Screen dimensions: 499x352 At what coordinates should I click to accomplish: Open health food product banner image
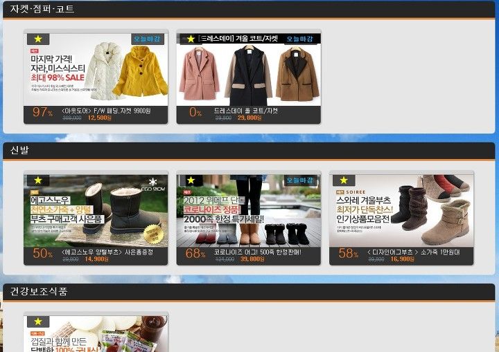click(96, 333)
